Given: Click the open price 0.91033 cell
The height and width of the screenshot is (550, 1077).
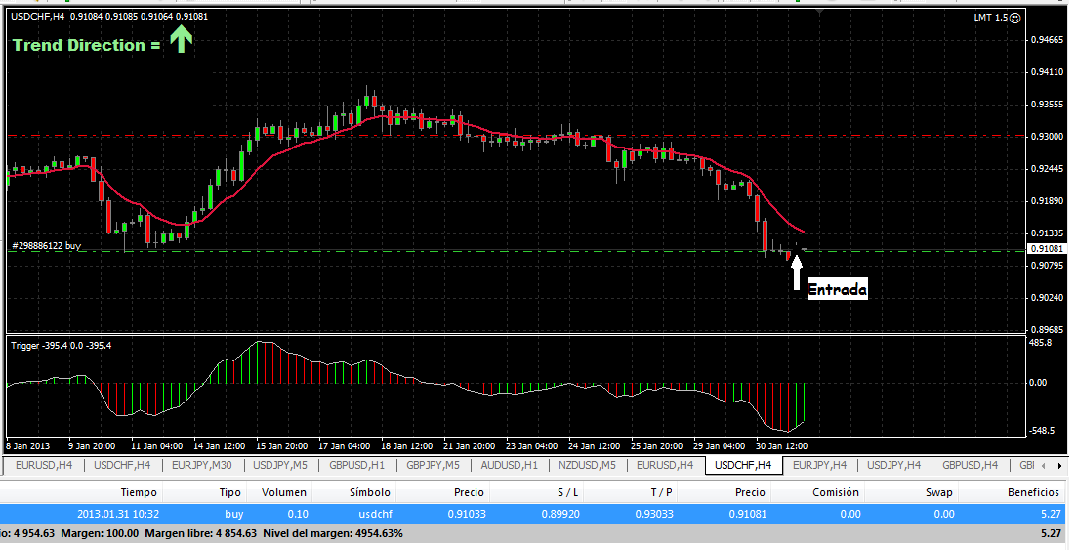Looking at the screenshot, I should (x=466, y=514).
